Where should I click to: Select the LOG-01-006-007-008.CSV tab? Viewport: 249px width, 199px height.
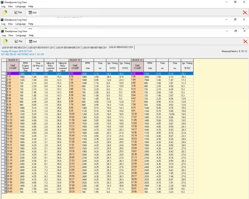coord(94,47)
